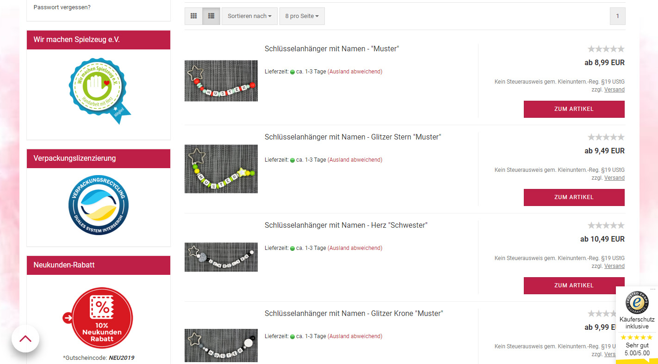This screenshot has width=658, height=364.
Task: Open product title Schlüsselanhänger mit Namen - "Muster"
Action: (x=332, y=49)
